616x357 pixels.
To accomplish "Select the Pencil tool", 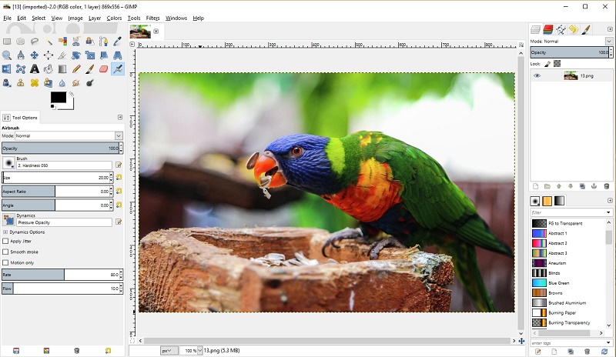I will tap(76, 69).
